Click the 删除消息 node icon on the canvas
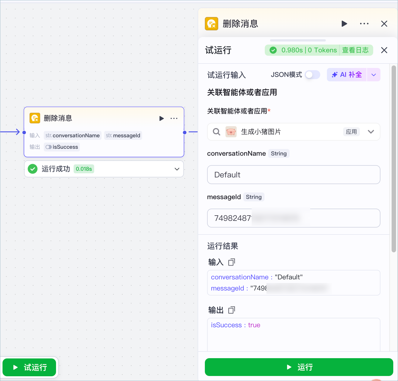The height and width of the screenshot is (381, 398). pyautogui.click(x=35, y=118)
